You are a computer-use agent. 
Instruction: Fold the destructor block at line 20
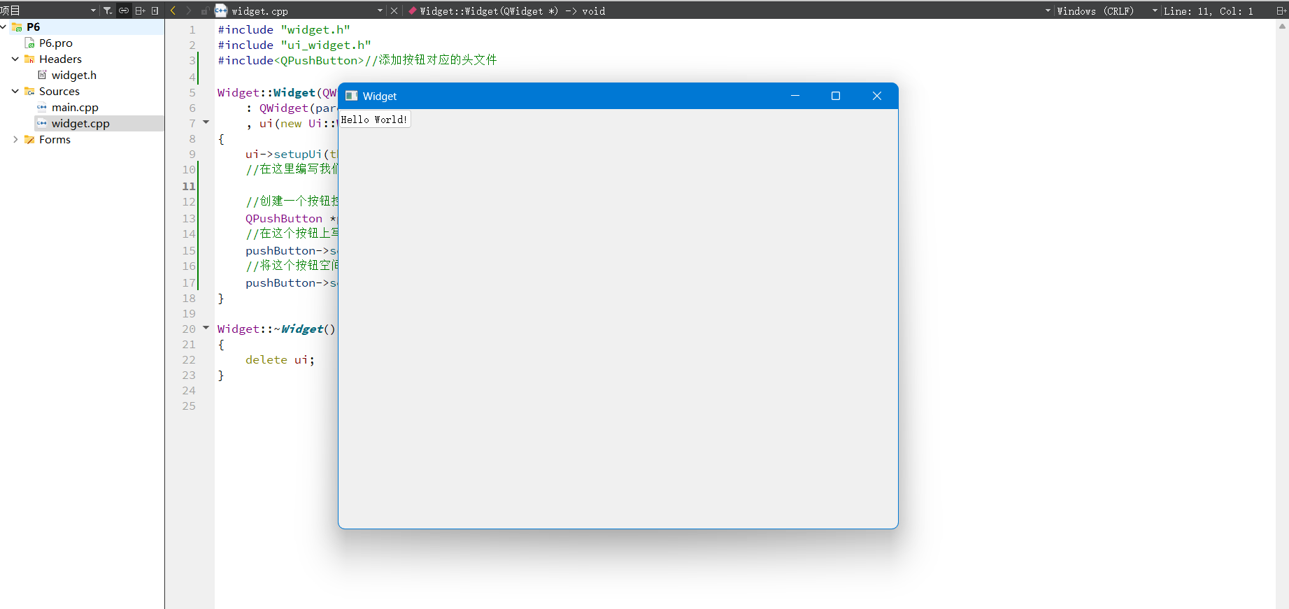(206, 328)
